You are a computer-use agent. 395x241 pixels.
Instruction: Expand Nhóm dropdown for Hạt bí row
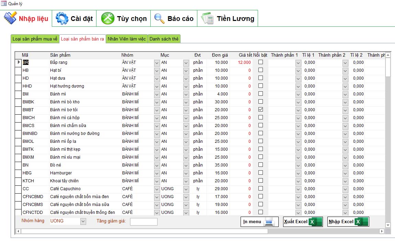coord(157,70)
